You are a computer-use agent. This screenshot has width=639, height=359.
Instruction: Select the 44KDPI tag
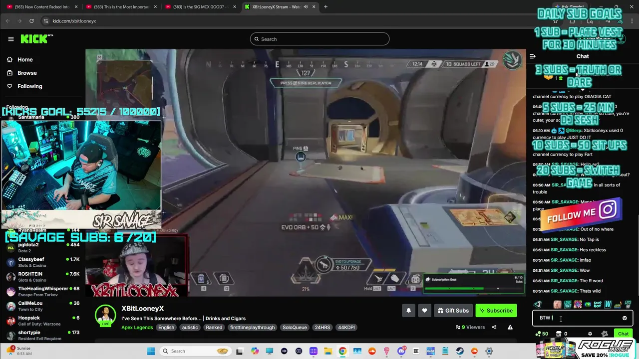point(346,328)
